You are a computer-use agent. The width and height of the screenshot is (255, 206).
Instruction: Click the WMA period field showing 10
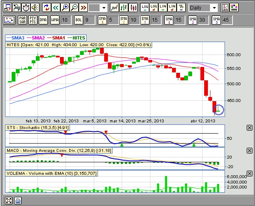(x=66, y=20)
